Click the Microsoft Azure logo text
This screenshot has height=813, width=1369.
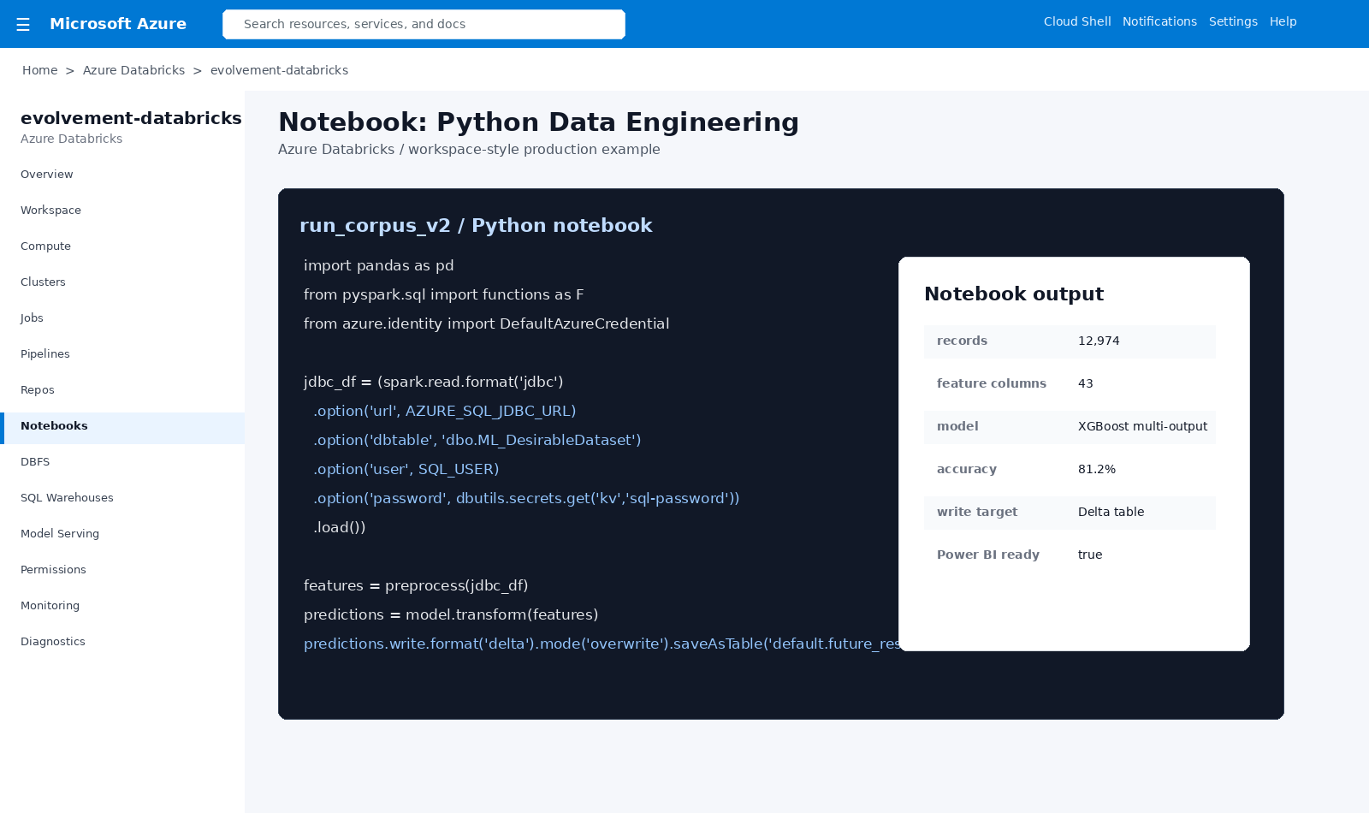click(118, 24)
